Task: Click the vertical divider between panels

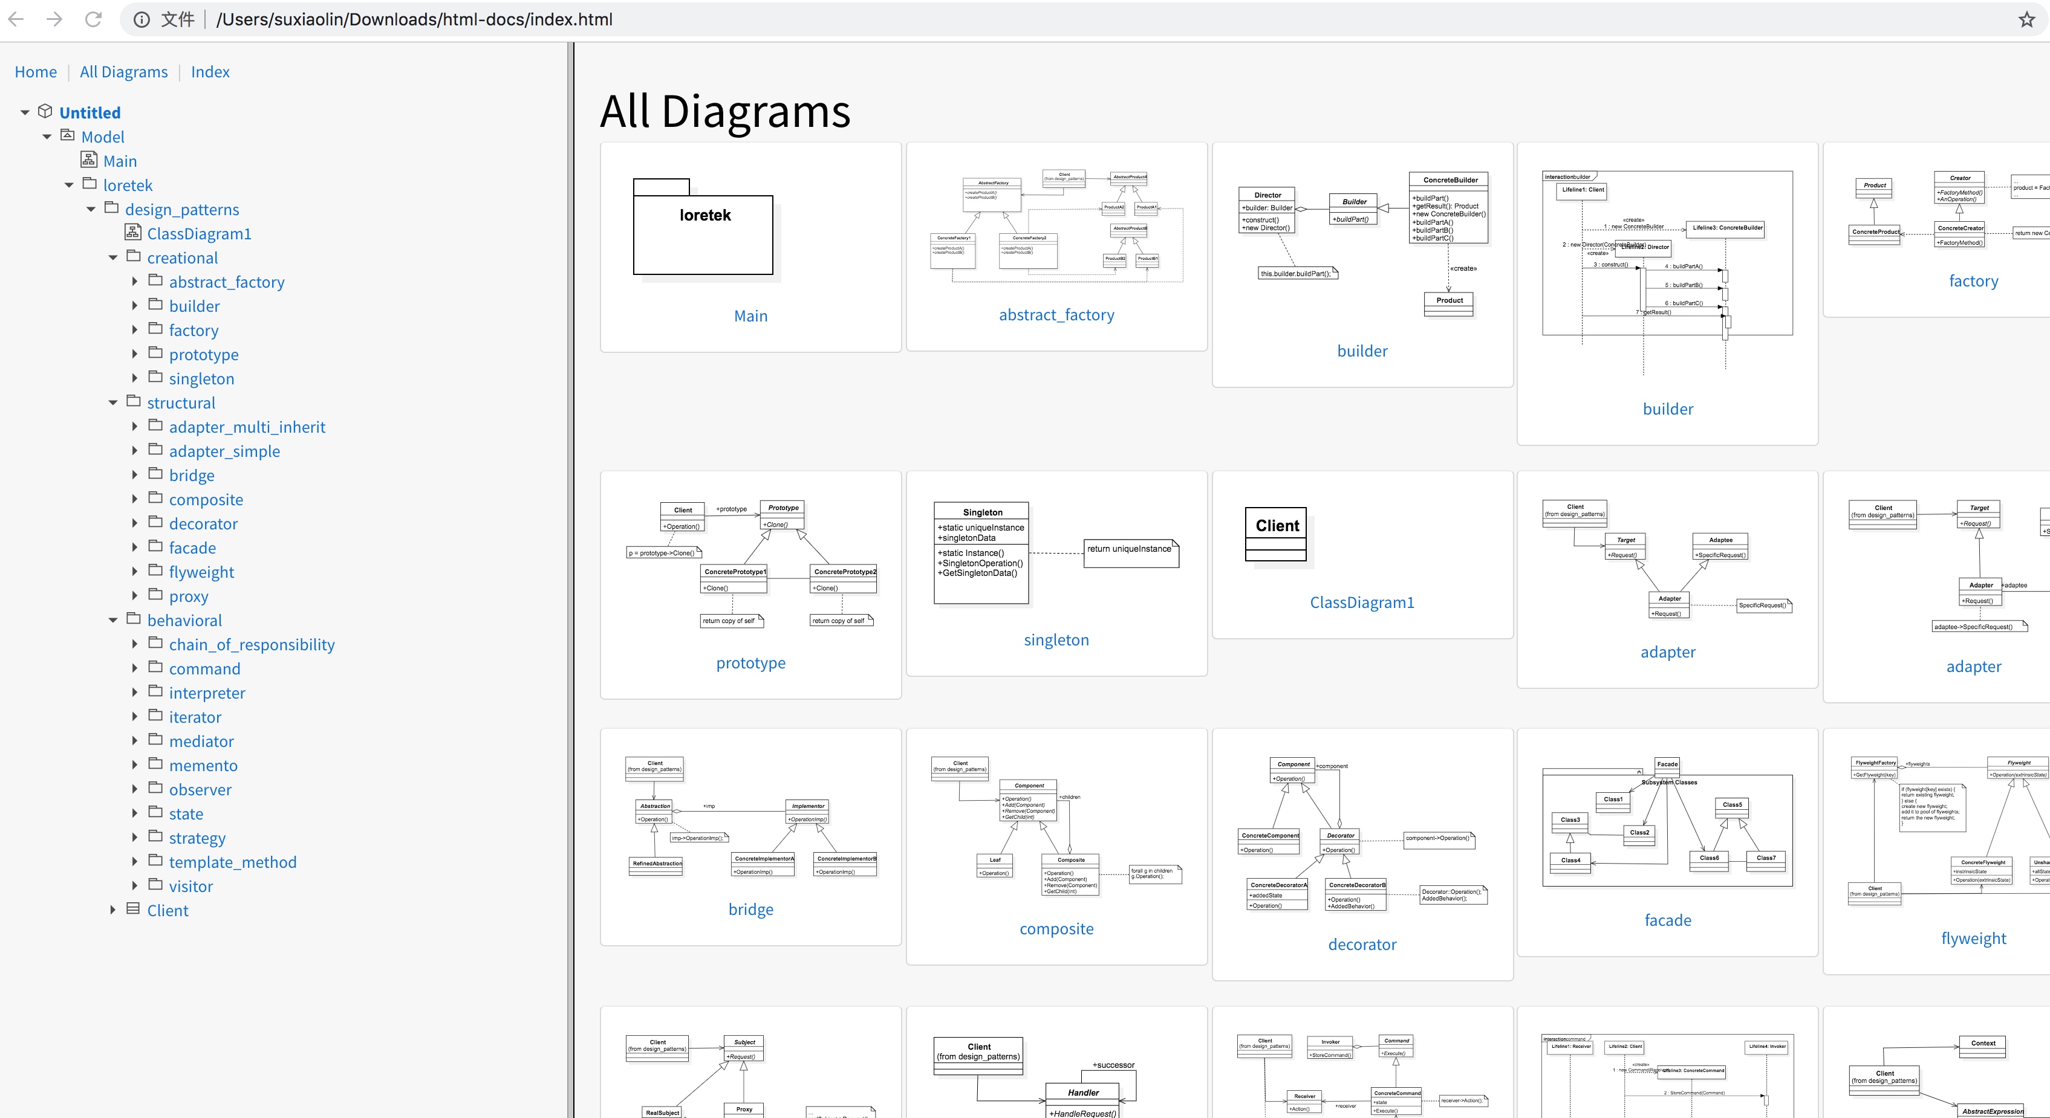Action: pos(571,581)
